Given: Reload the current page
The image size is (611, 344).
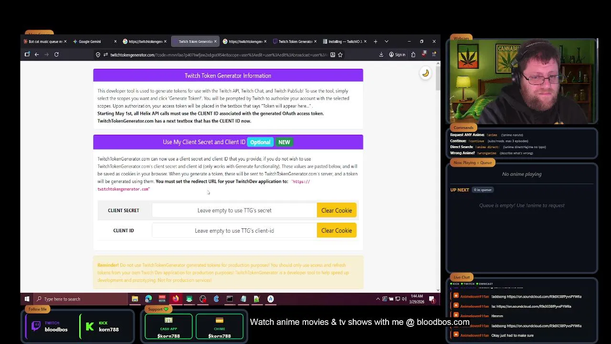Looking at the screenshot, I should 56,54.
